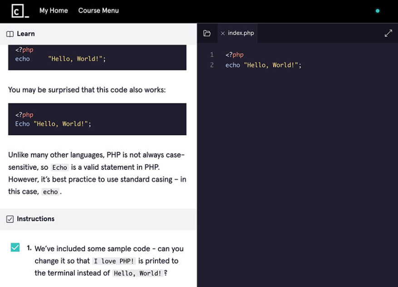Image resolution: width=398 pixels, height=287 pixels.
Task: Switch to the index.php tab
Action: (x=240, y=33)
